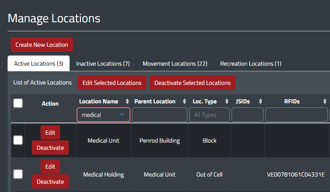The image size is (330, 192).
Task: Edit the Medical Unit location
Action: click(50, 133)
